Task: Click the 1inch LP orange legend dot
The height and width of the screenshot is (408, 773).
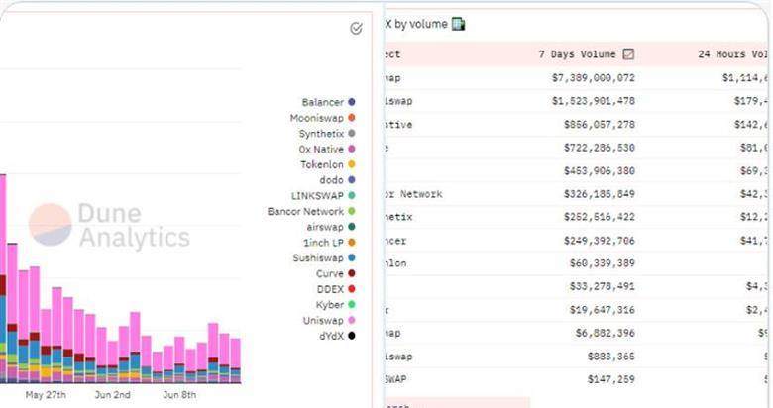Action: click(352, 243)
